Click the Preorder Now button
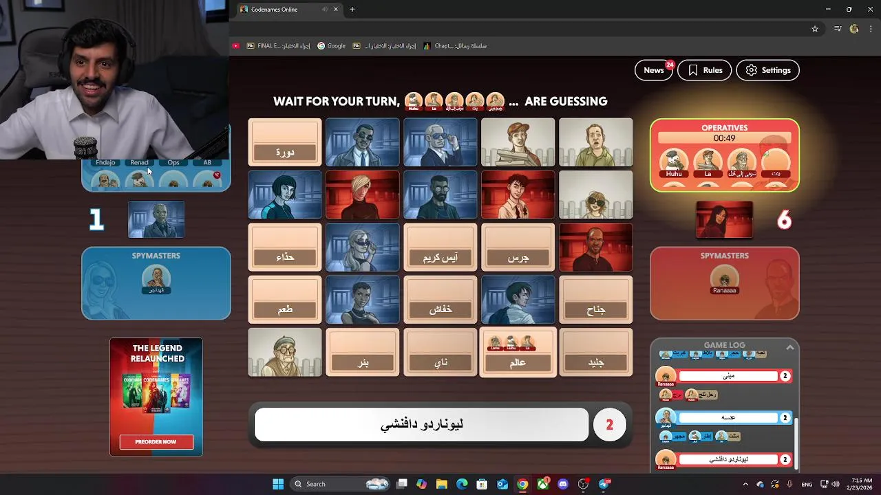The width and height of the screenshot is (881, 495). click(156, 441)
